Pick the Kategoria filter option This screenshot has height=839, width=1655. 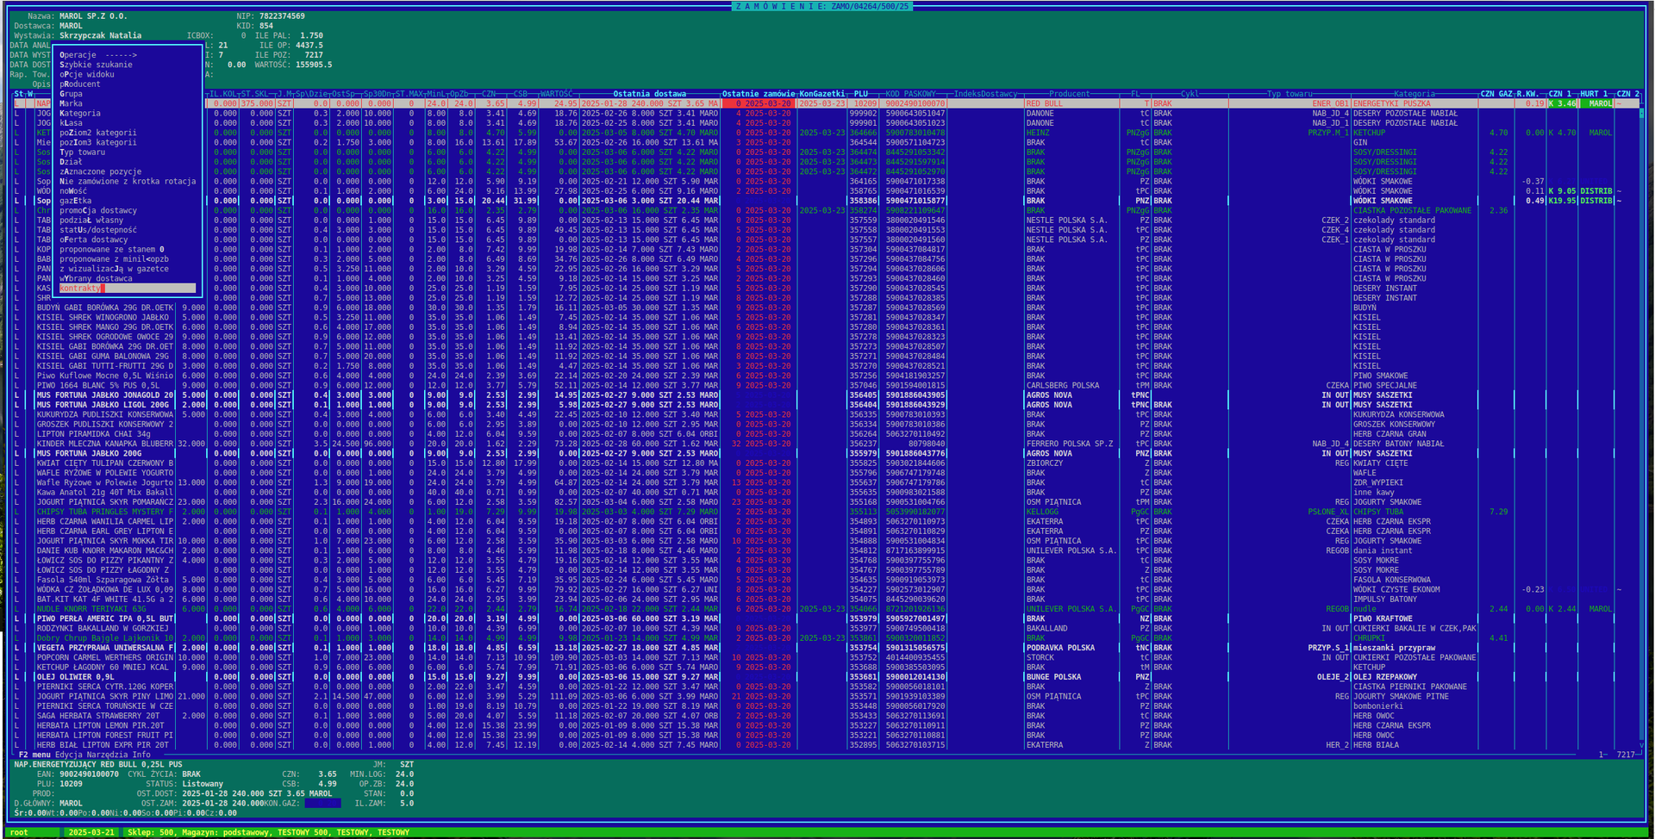point(80,114)
